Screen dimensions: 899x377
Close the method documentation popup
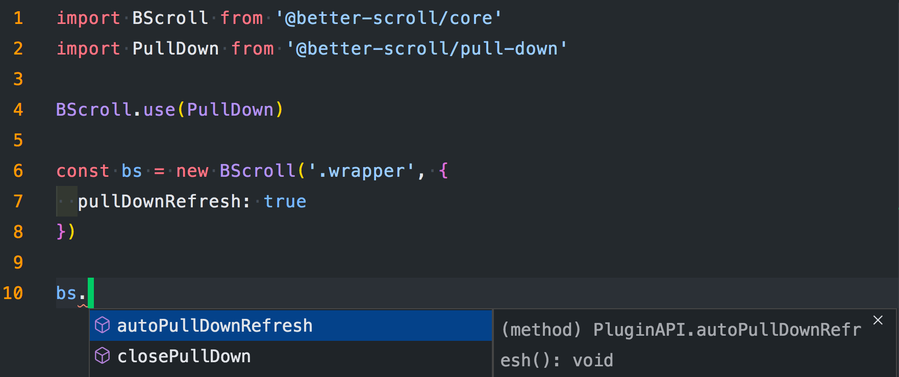click(x=878, y=320)
